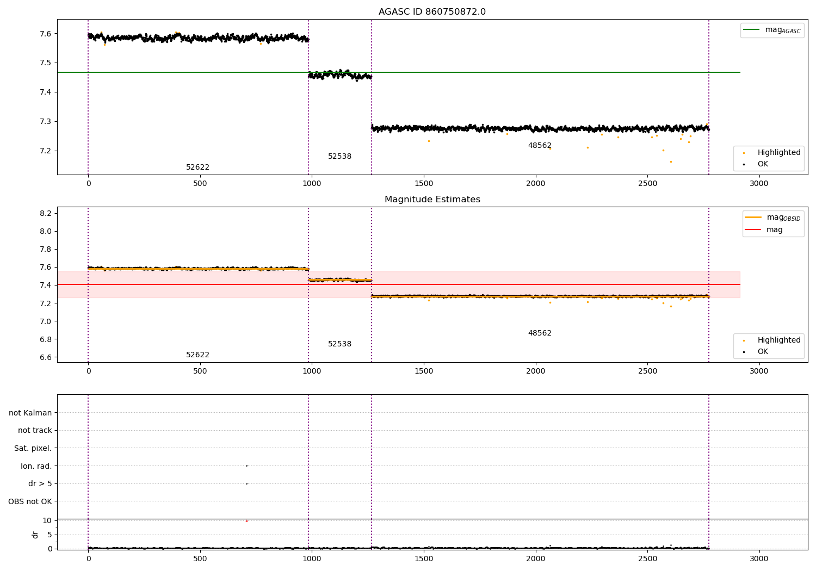816x571 pixels.
Task: Click the 7.5 y-axis tick in top plot
Action: pos(46,63)
